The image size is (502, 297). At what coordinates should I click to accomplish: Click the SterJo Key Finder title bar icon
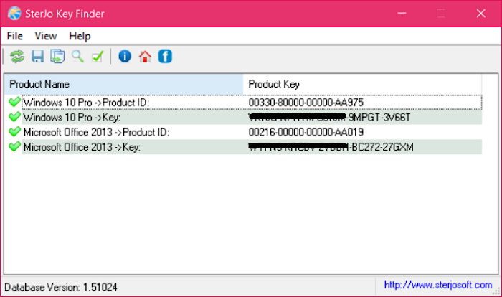point(14,13)
